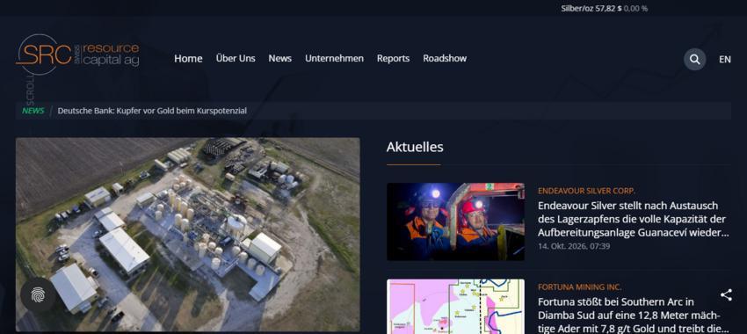Click the fingerprint privacy settings icon
The image size is (747, 334).
(x=38, y=295)
